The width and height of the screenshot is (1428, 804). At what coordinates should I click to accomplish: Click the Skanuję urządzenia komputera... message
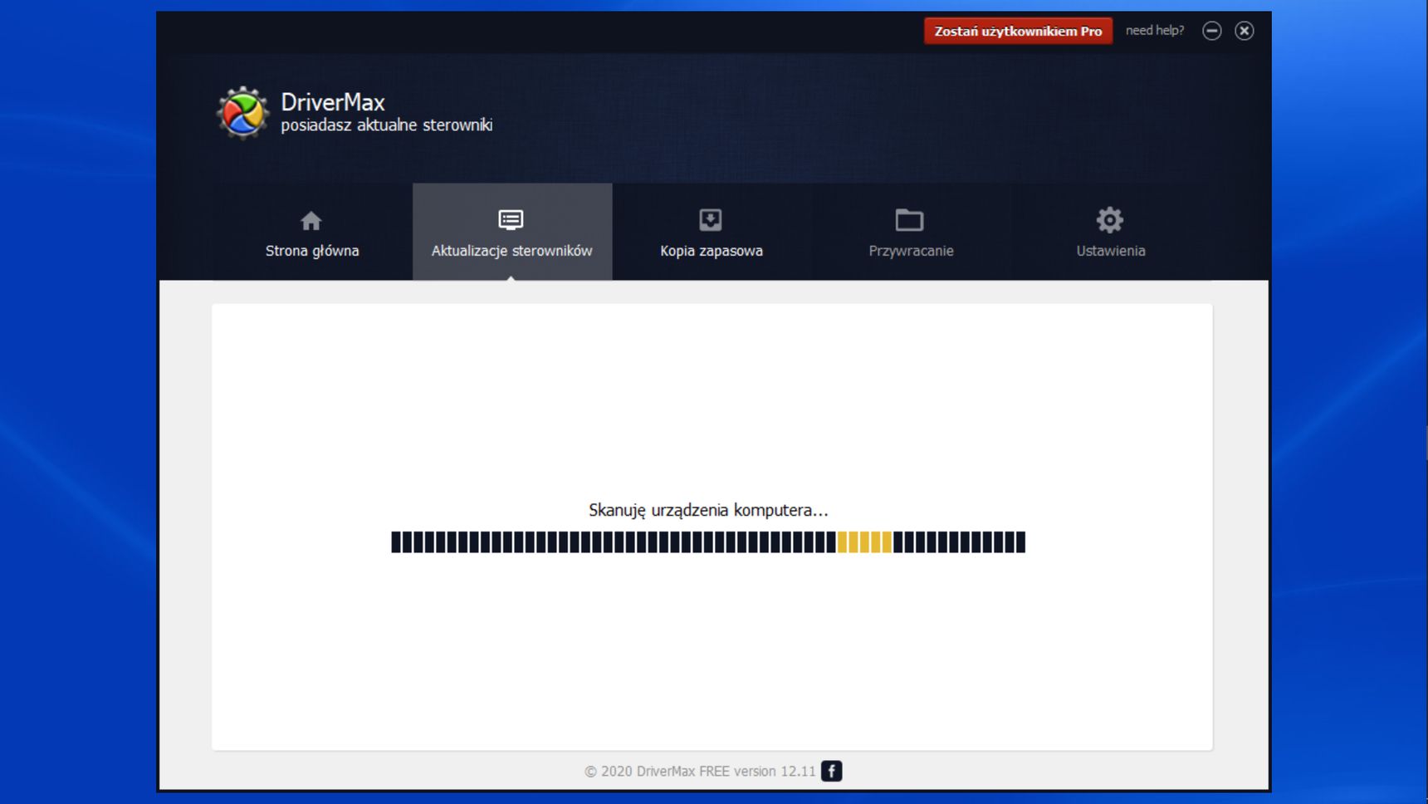point(708,510)
